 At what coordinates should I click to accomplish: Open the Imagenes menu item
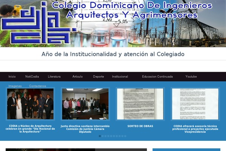point(15,86)
